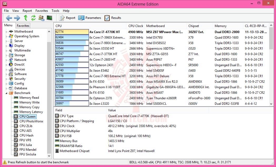Open the Favorites menu
This screenshot has width=276, height=167.
(42, 11)
